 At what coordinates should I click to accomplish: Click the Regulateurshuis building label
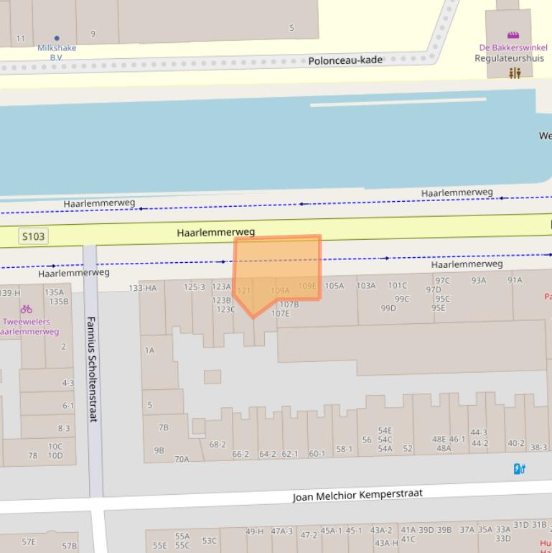[x=509, y=58]
